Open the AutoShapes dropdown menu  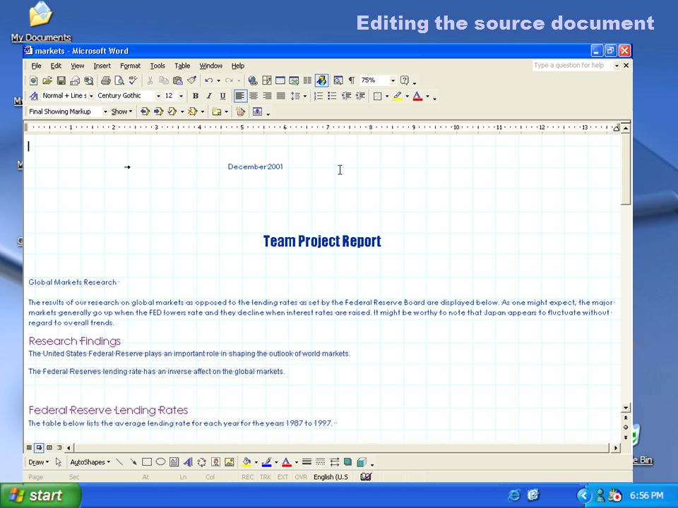click(90, 462)
